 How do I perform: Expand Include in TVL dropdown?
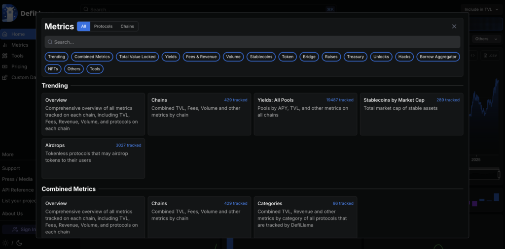click(x=481, y=9)
